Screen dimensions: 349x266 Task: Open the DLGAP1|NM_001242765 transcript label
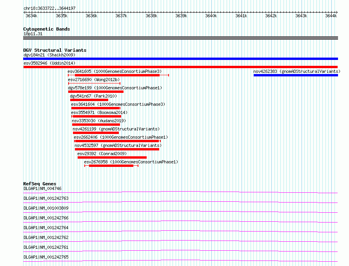tap(46, 257)
